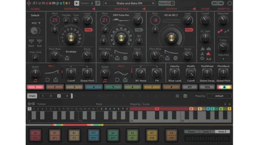This screenshot has height=145, width=259.
Task: Toggle the Chain button
Action: (32, 96)
